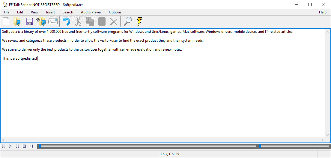
Task: Open the Insert menu
Action: coord(50,12)
